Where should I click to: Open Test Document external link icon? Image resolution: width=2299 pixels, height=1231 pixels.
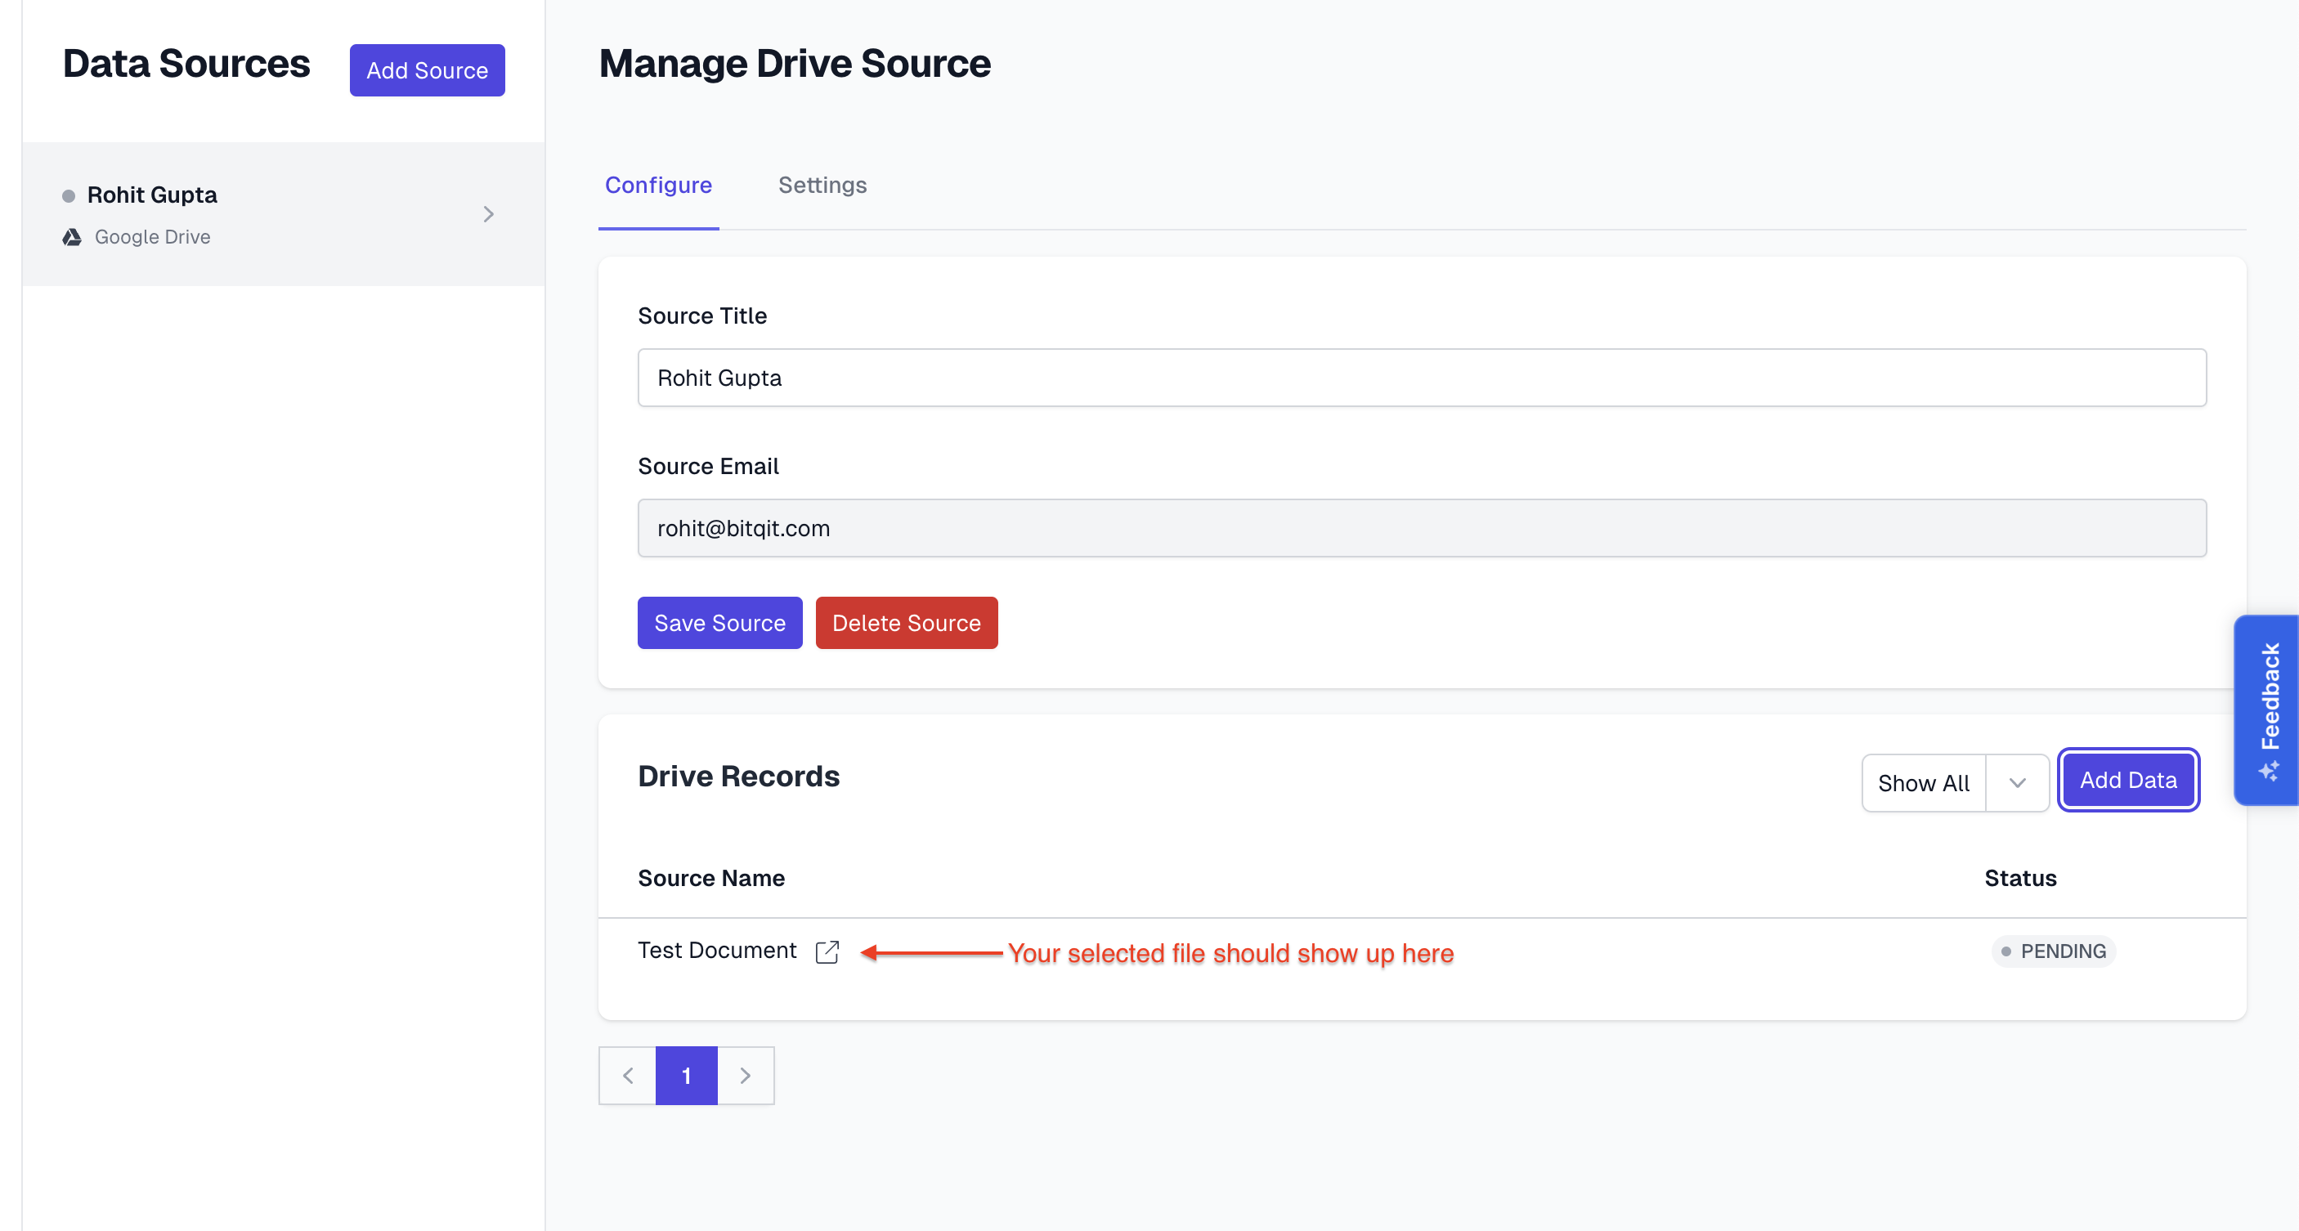click(x=827, y=951)
